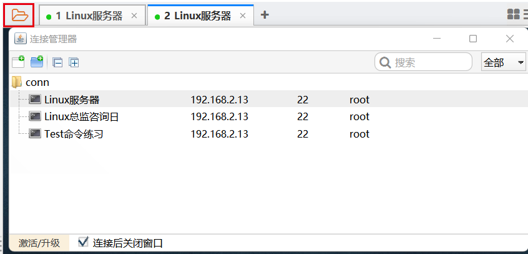
Task: Maximize the 连接管理器 window
Action: (x=473, y=39)
